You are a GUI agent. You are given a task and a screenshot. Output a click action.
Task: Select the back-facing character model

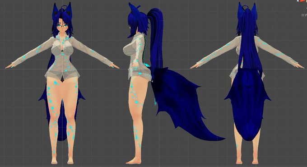click(x=247, y=83)
